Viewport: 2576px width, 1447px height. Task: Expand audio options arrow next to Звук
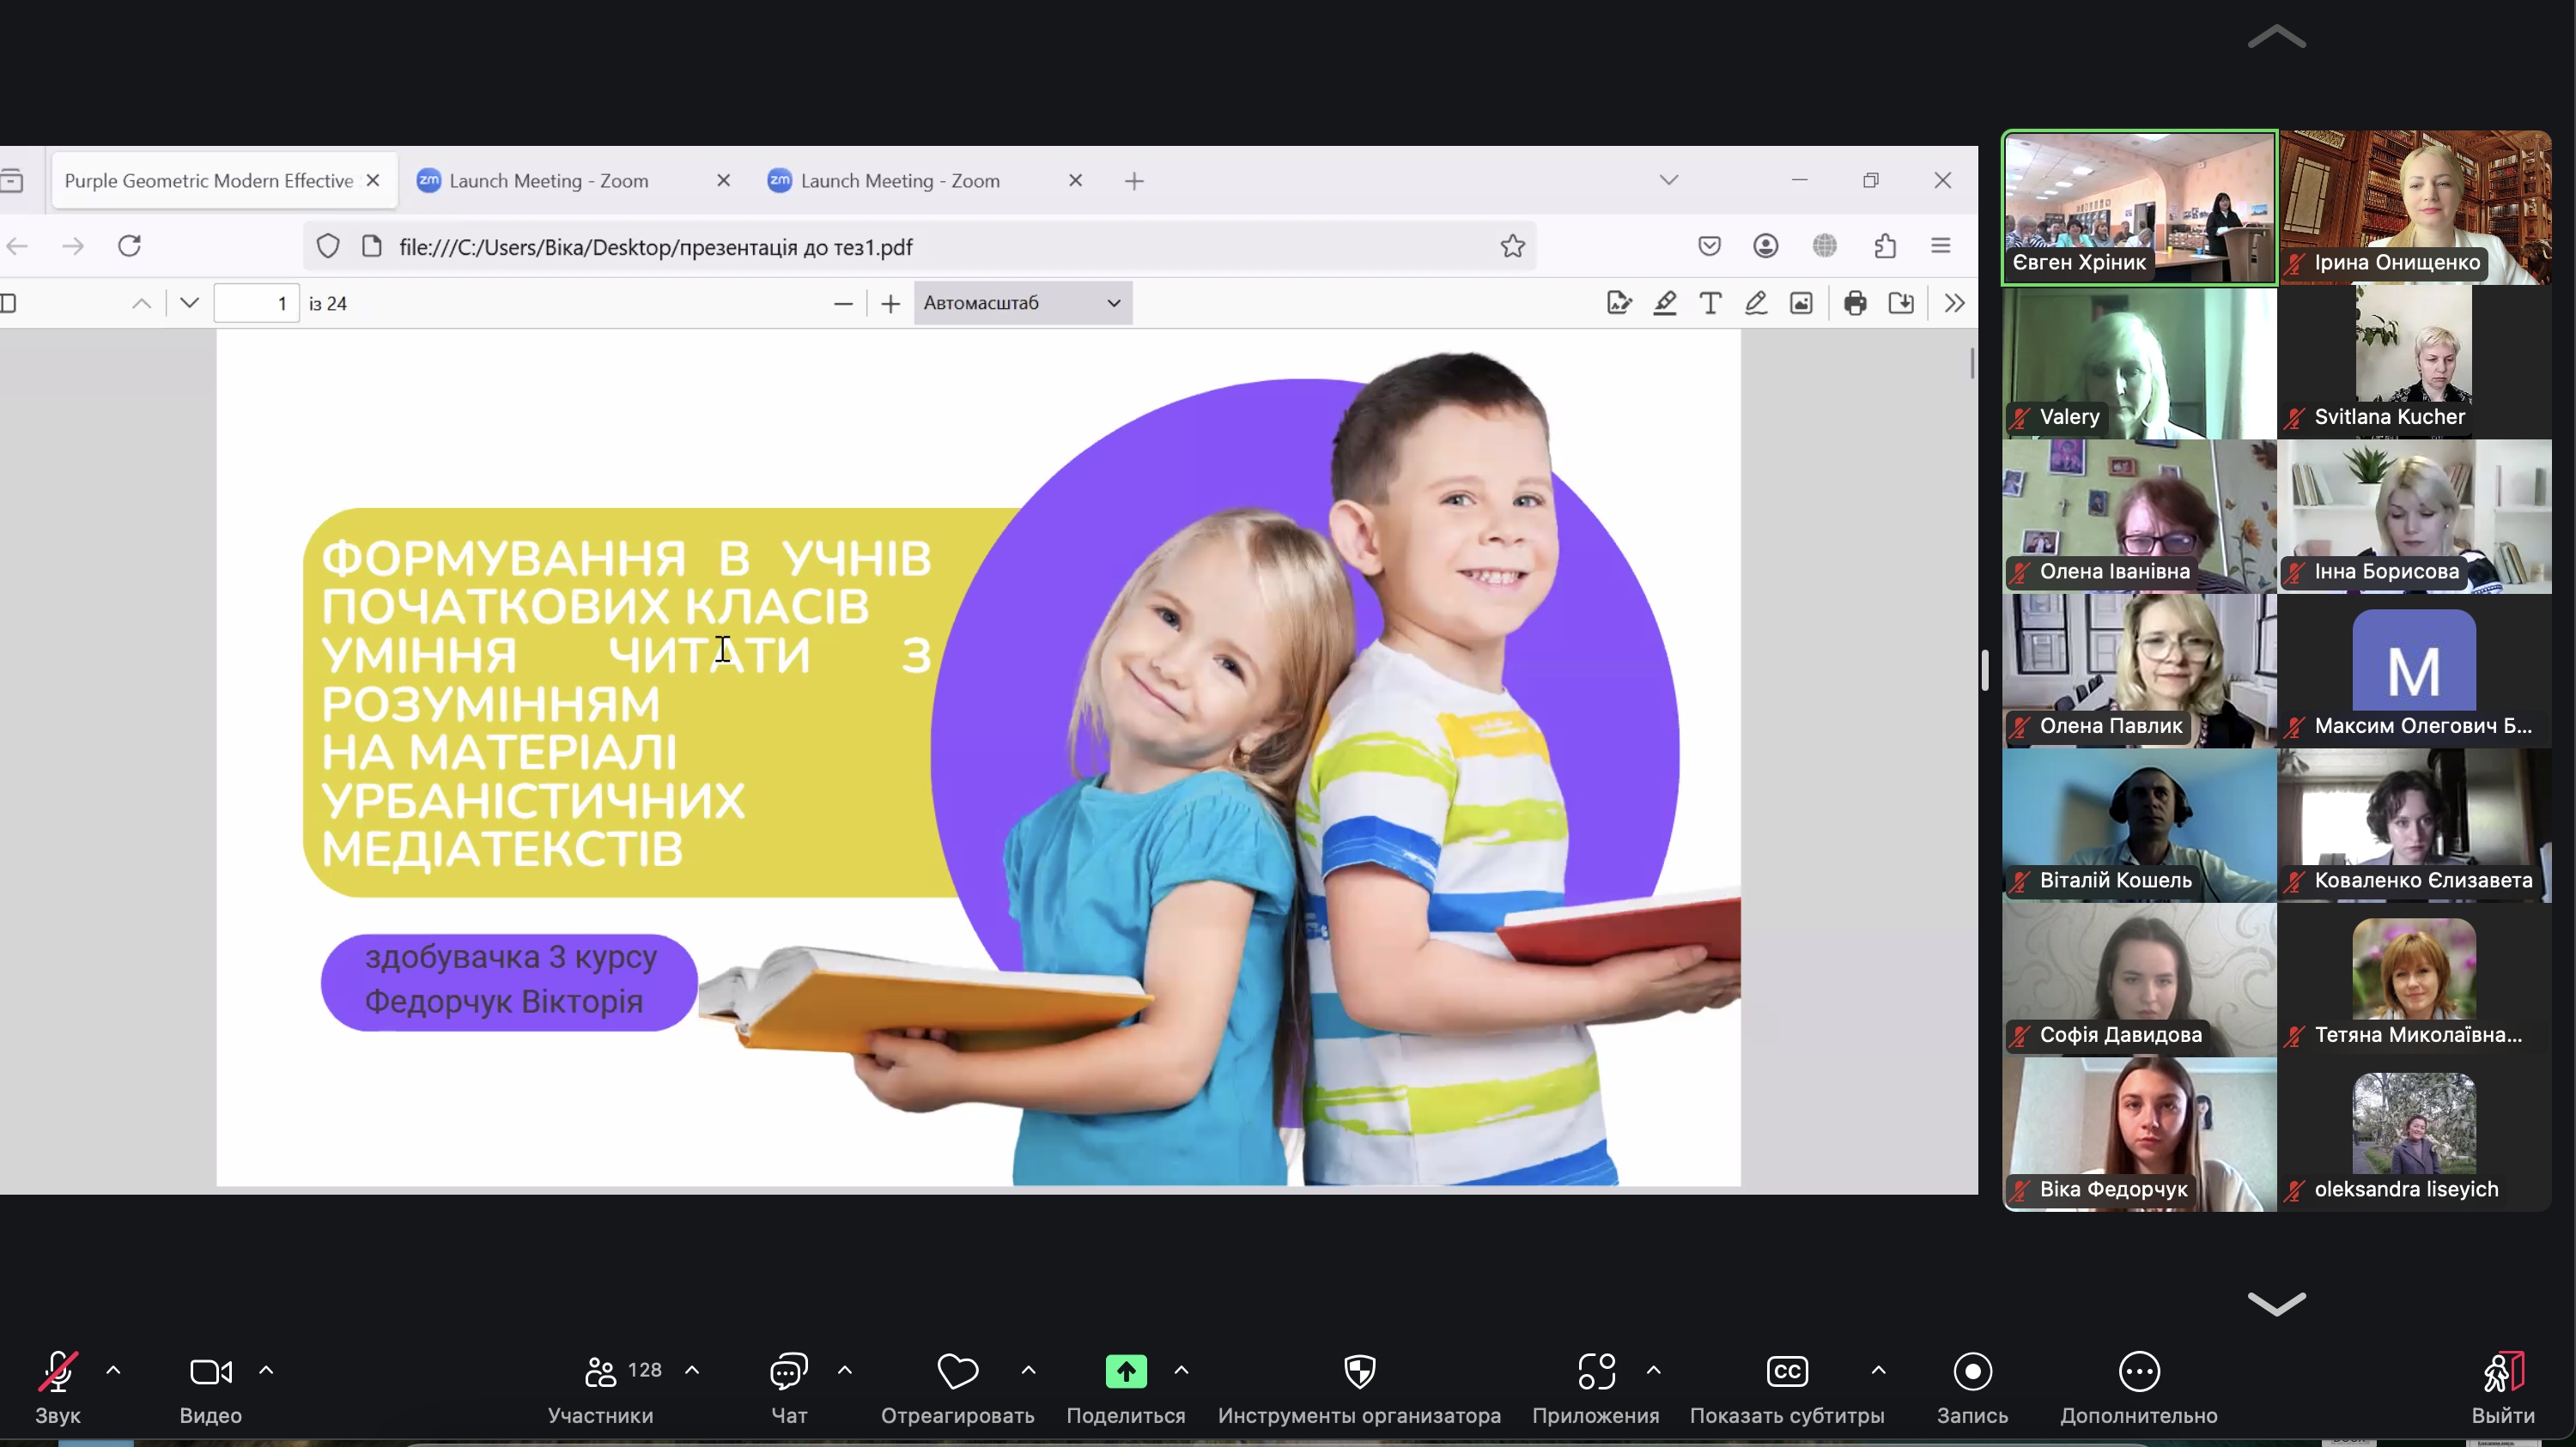pyautogui.click(x=113, y=1370)
